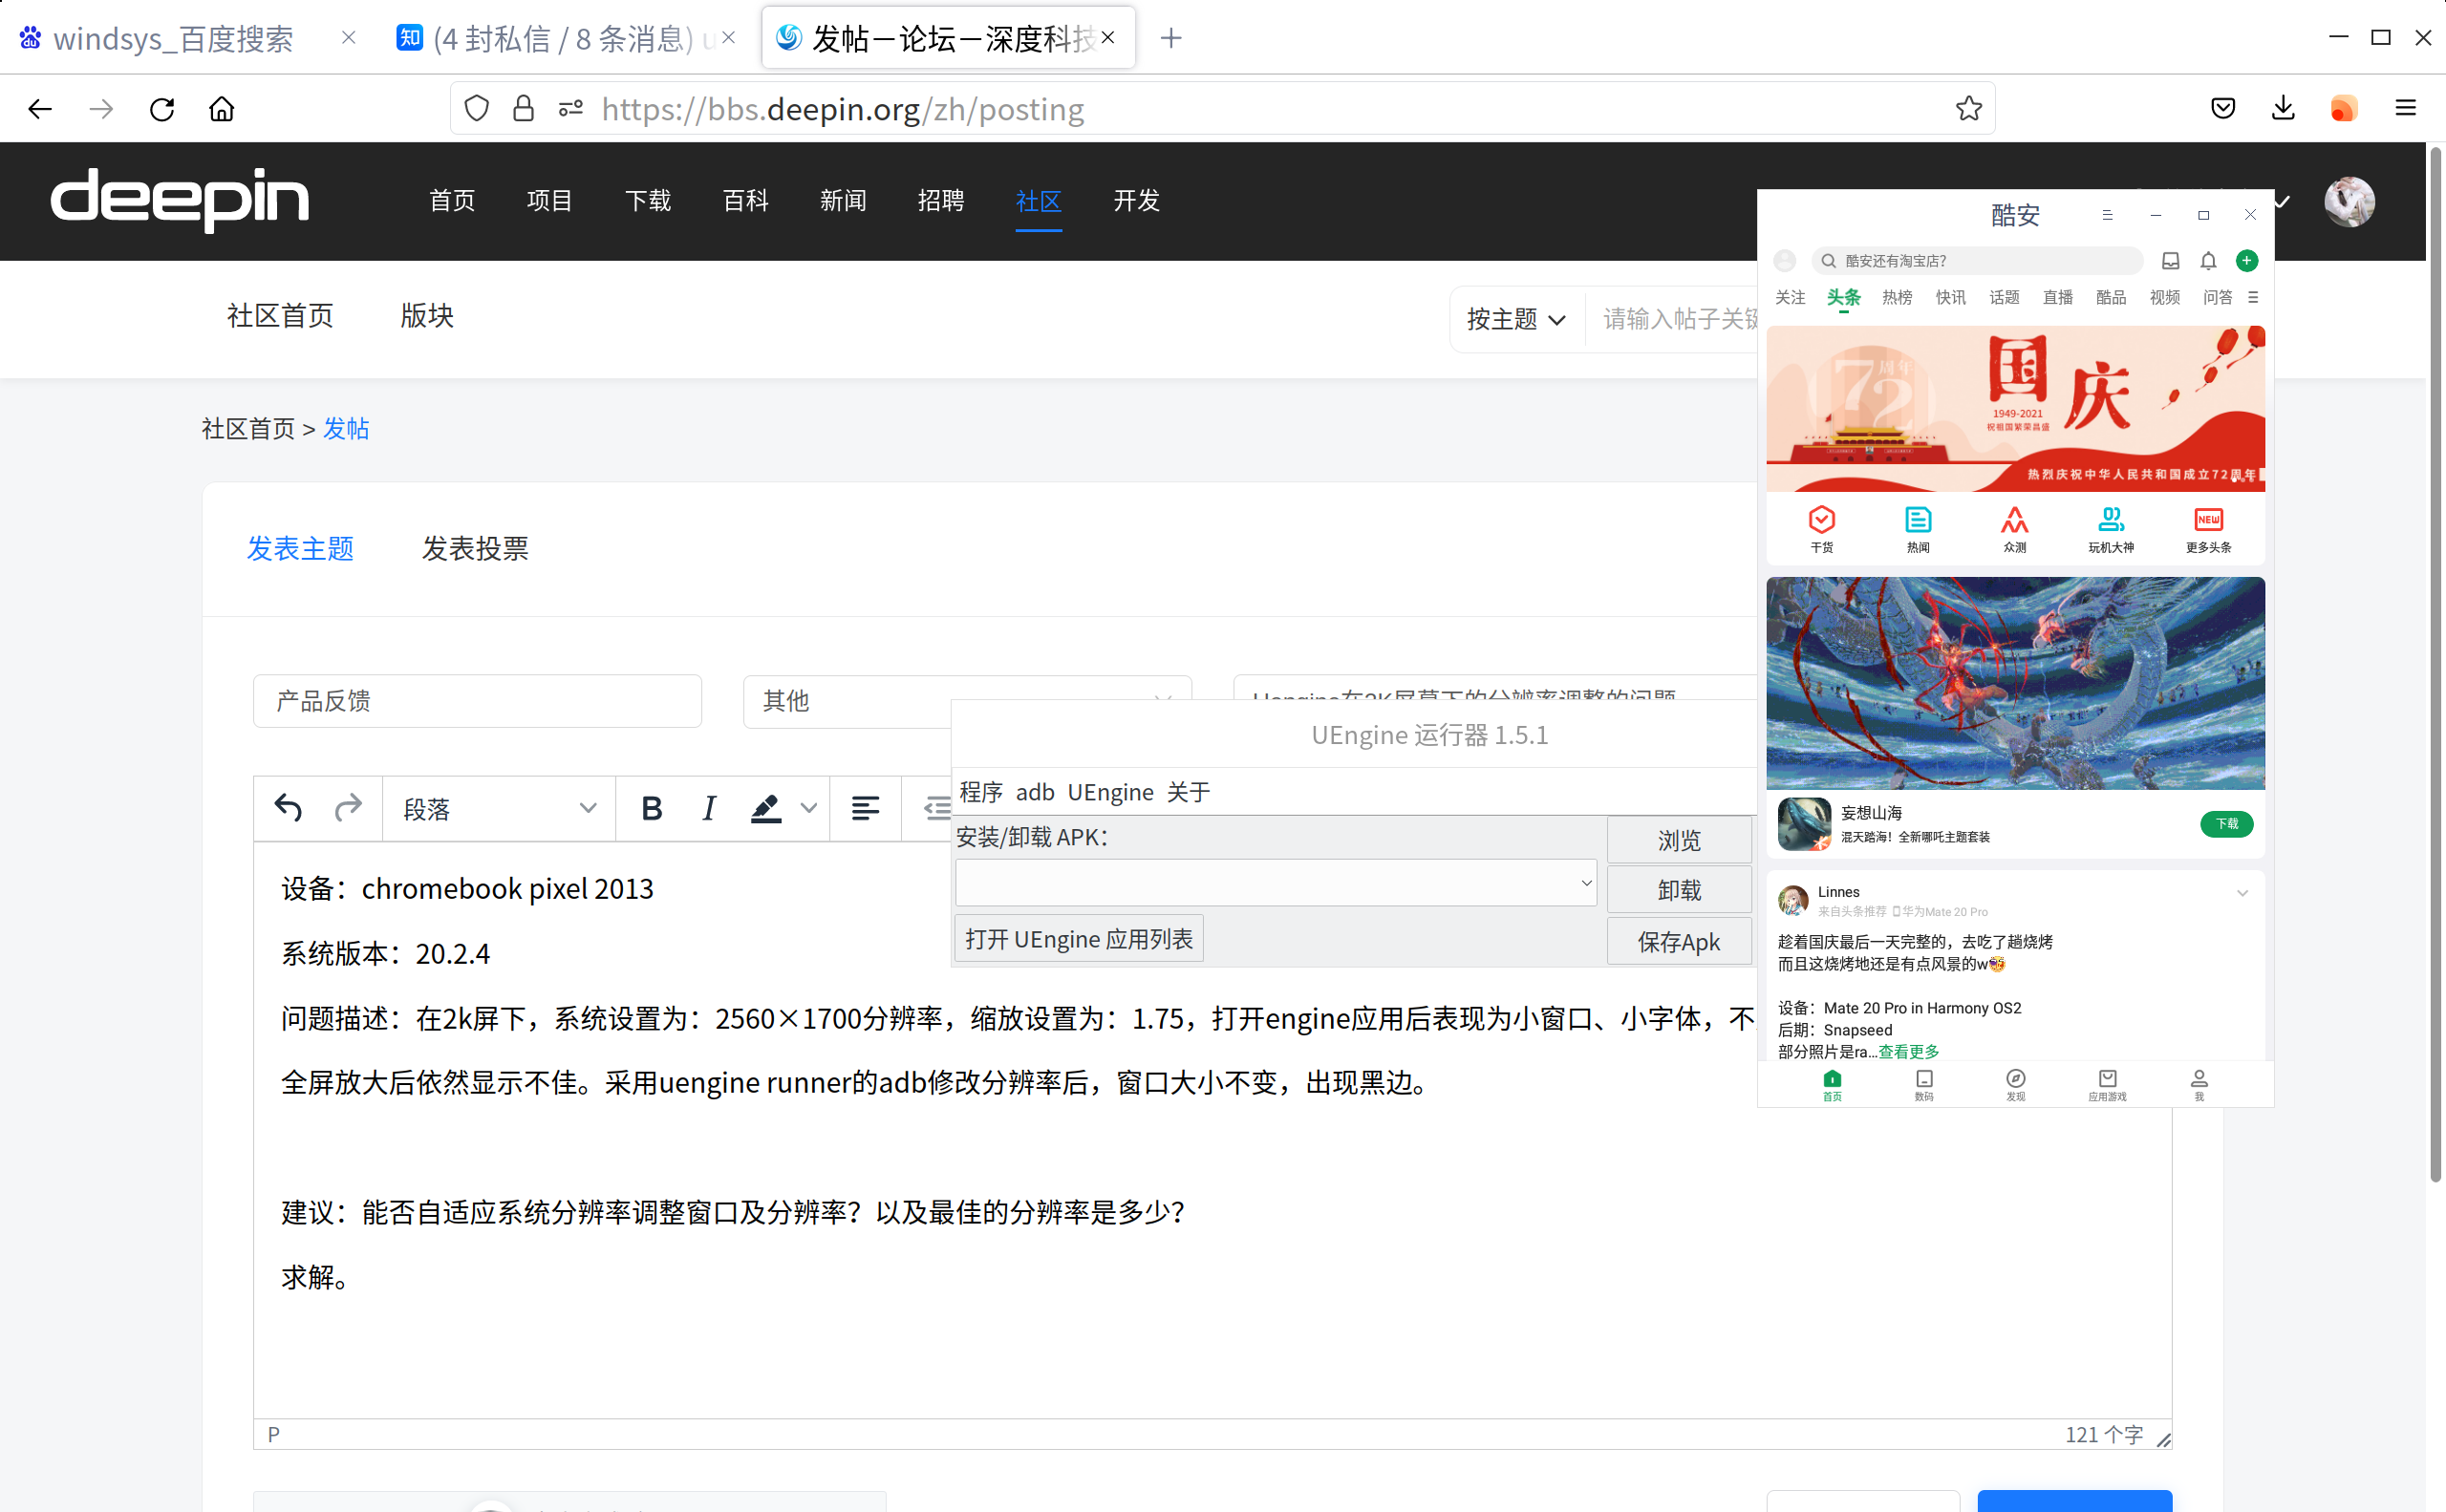Open the adb menu in UEngine runner
The height and width of the screenshot is (1512, 2446).
(1035, 792)
